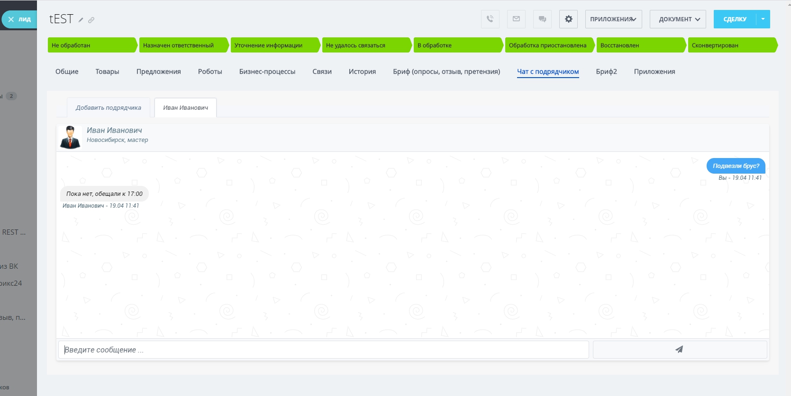
Task: Copy the lead link using chain icon
Action: (91, 20)
